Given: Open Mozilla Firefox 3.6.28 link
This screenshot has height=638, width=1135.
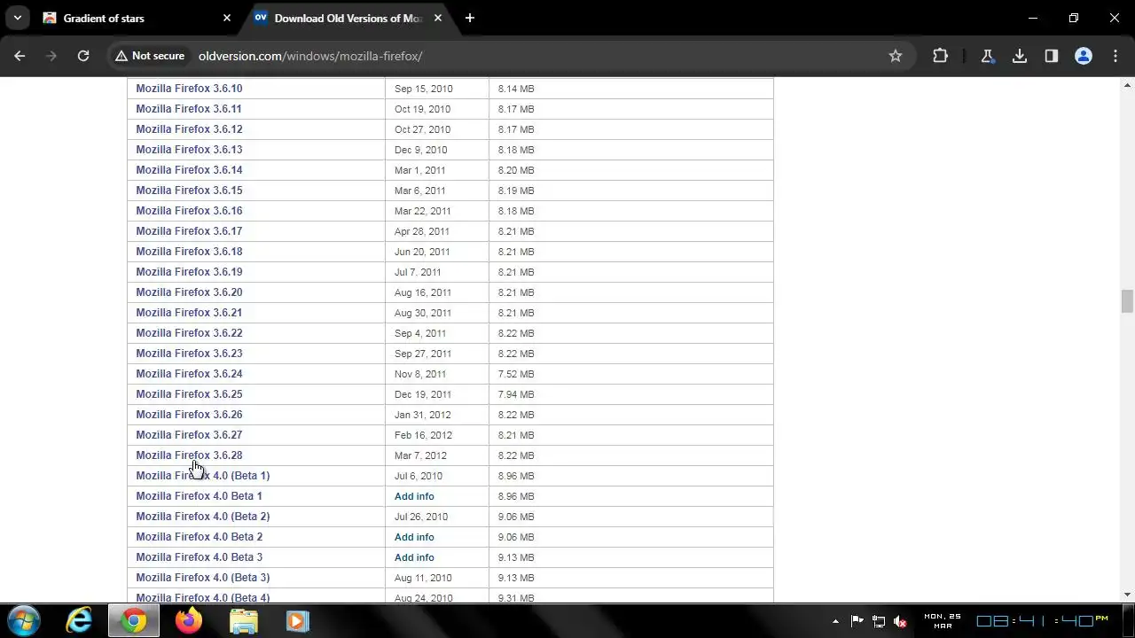Looking at the screenshot, I should [x=189, y=455].
